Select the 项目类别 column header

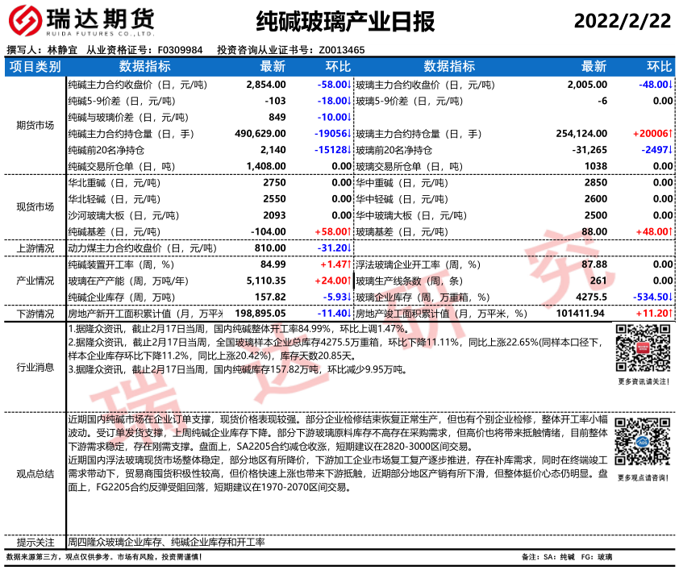tap(34, 66)
